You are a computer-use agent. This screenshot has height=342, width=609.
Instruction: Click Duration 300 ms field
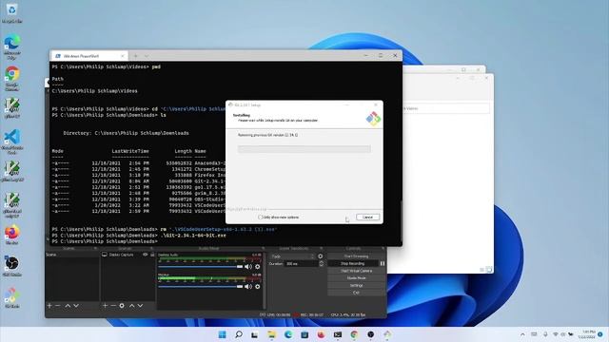(302, 264)
